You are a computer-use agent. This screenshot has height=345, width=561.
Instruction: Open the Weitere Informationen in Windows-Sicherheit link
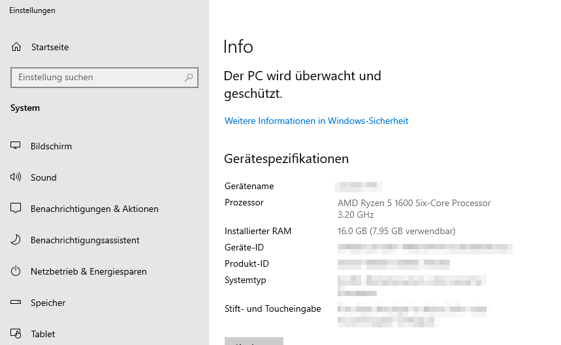(316, 121)
